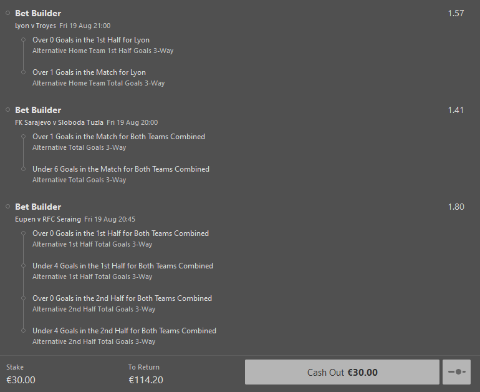Select Under 4 Goals in the 1st Half selection
Image resolution: width=480 pixels, height=392 pixels.
122,266
